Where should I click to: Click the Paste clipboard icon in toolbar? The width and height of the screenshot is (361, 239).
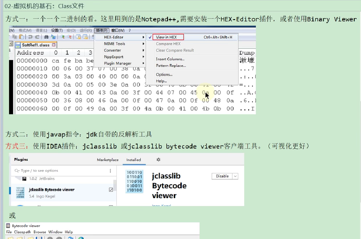(x=21, y=37)
